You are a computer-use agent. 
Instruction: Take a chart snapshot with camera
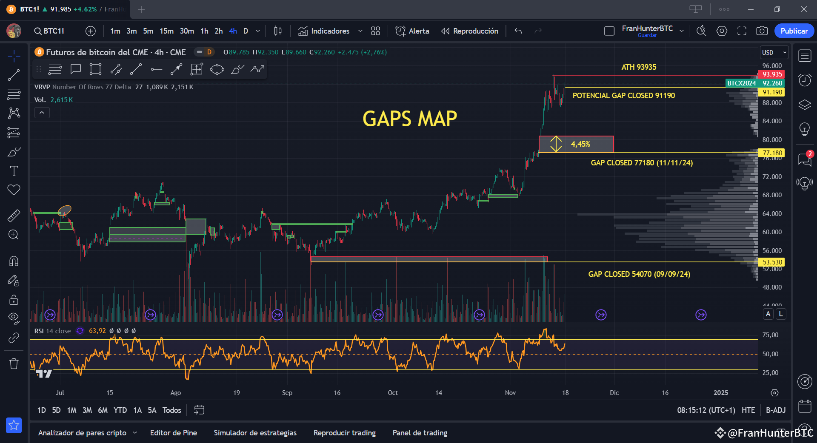[x=762, y=31]
